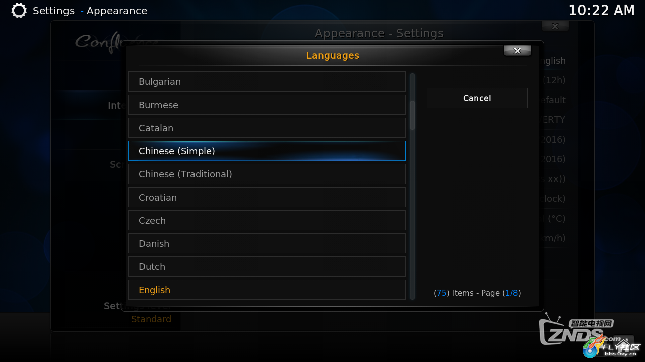Click the Cancel button
The width and height of the screenshot is (645, 362).
477,98
